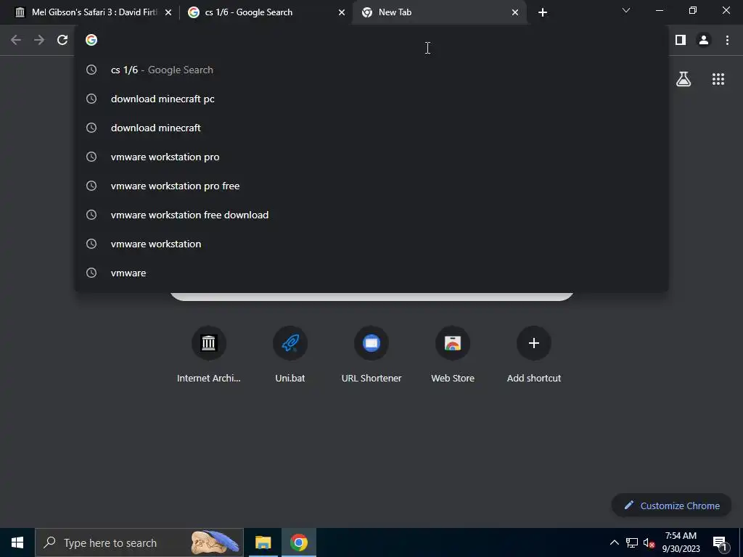This screenshot has height=557, width=743.
Task: Click history clock icon beside vmware
Action: point(91,273)
